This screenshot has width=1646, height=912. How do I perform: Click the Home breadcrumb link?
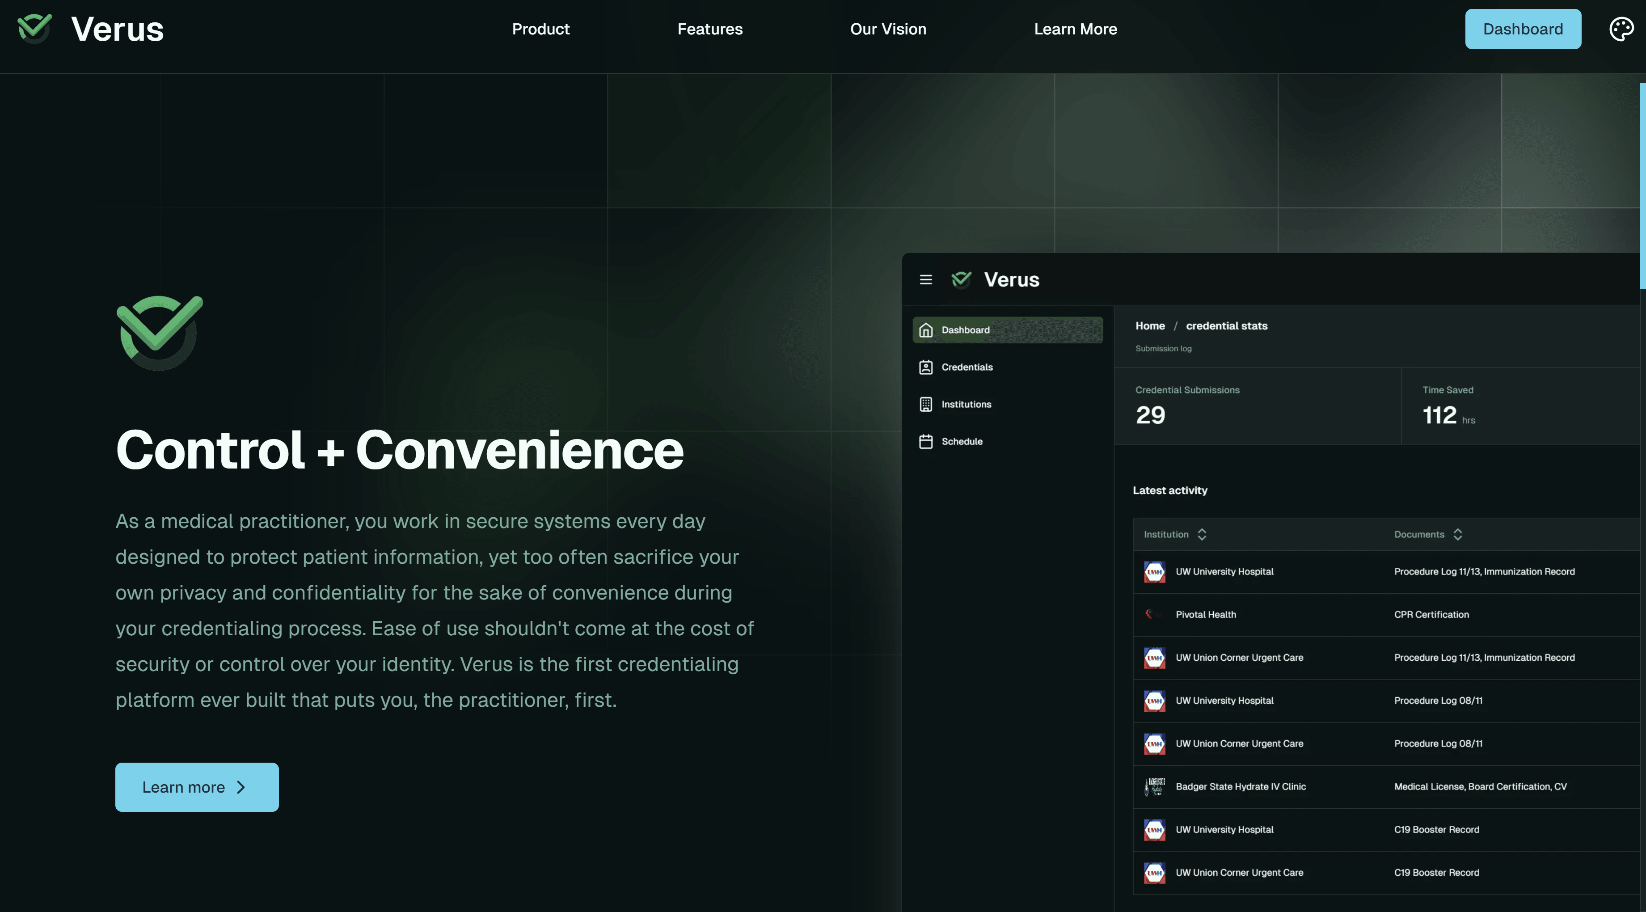point(1149,326)
